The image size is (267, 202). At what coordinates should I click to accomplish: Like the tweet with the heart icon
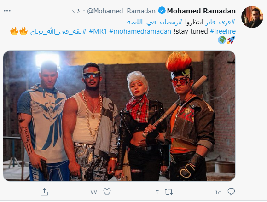point(107,192)
